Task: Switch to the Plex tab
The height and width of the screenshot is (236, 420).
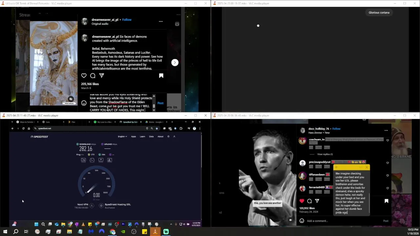Action: [x=79, y=122]
